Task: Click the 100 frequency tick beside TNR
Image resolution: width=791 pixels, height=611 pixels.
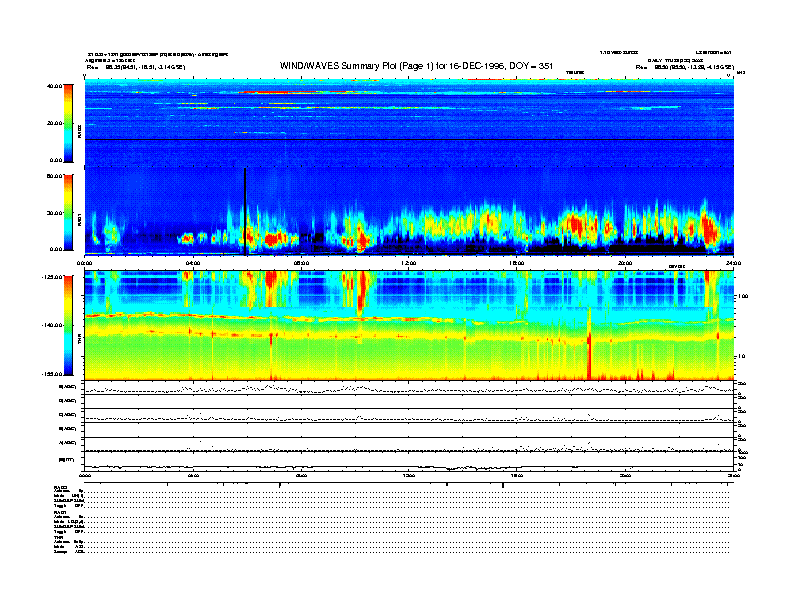Action: (x=743, y=296)
